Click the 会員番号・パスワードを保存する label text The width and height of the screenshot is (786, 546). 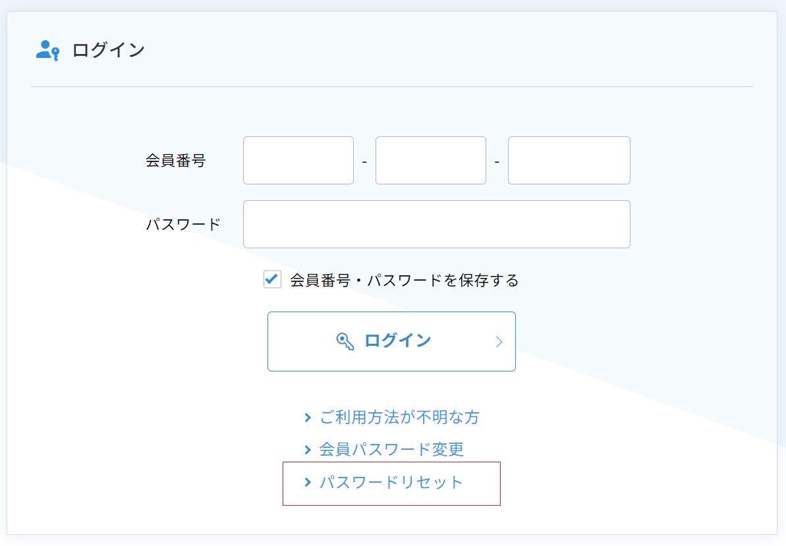(404, 280)
